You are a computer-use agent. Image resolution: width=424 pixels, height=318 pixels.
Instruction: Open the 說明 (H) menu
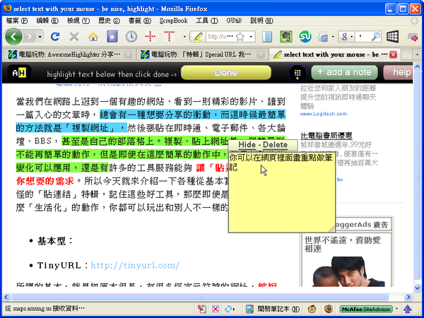[x=261, y=20]
